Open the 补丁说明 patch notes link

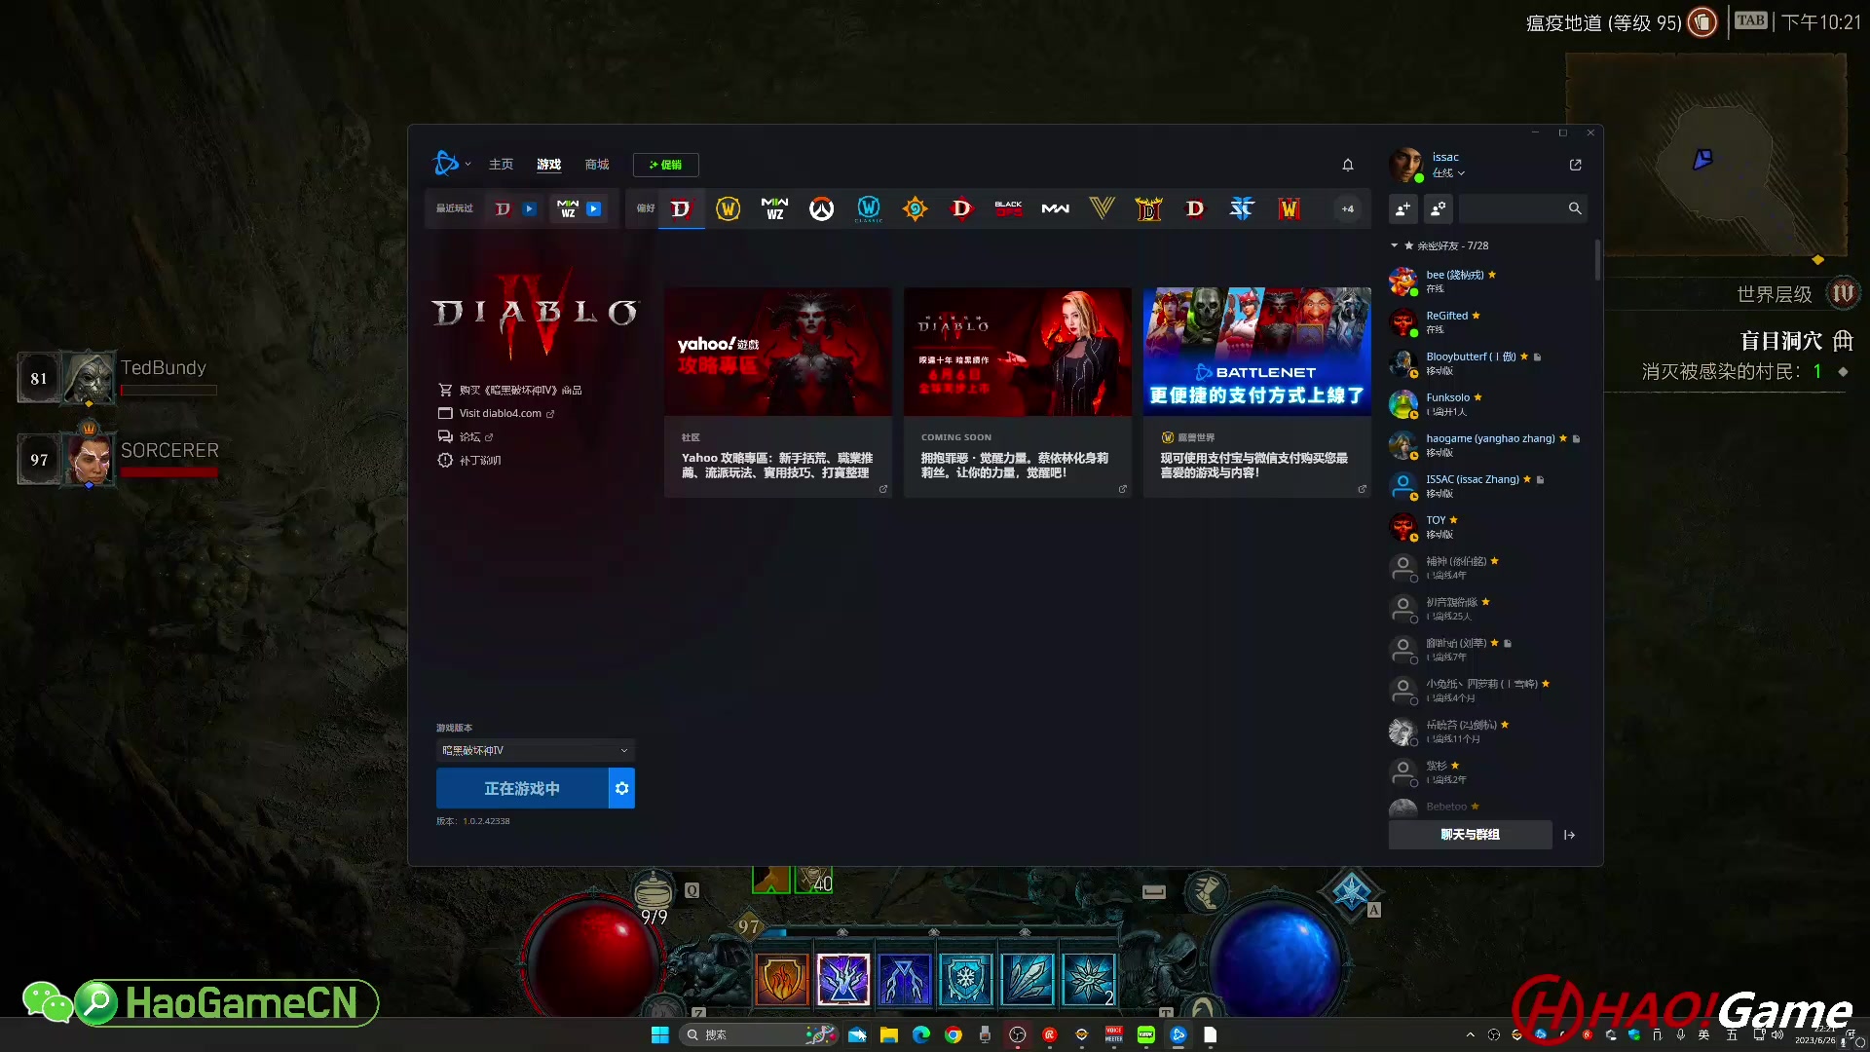(x=469, y=460)
